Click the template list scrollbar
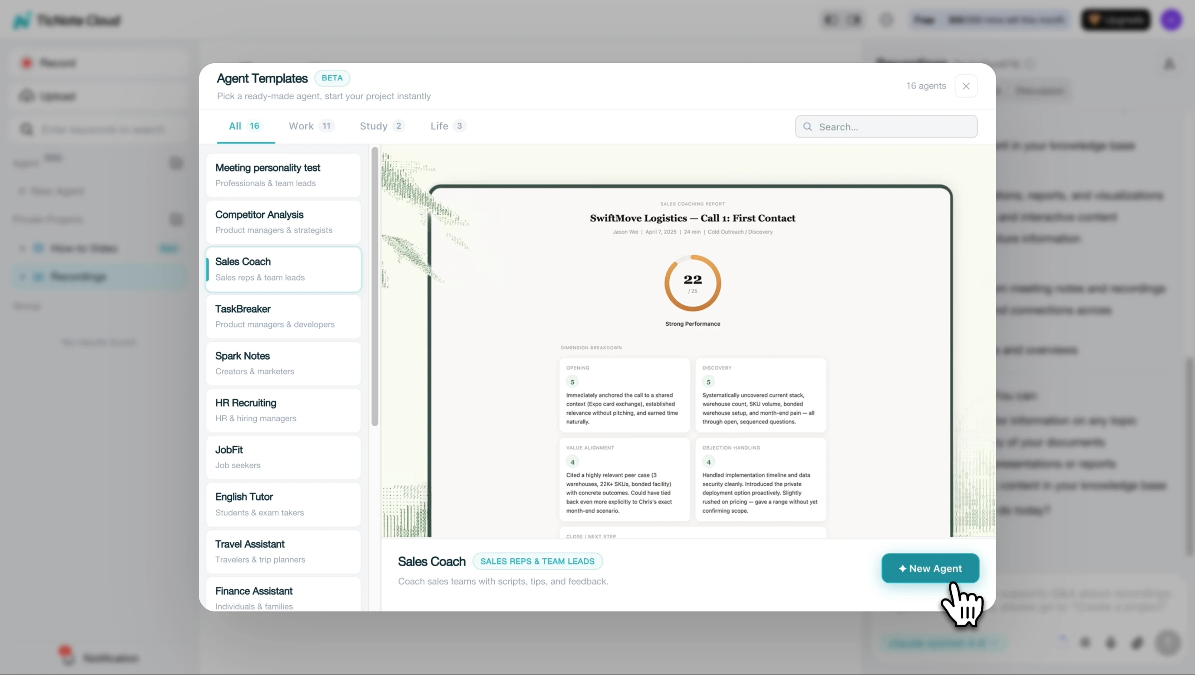The width and height of the screenshot is (1195, 675). point(375,286)
